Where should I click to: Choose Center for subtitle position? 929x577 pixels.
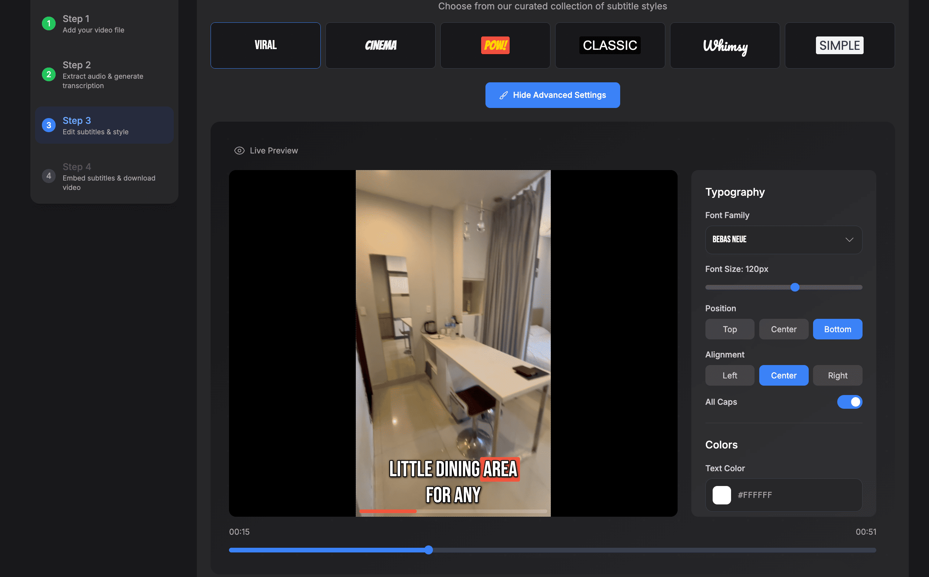coord(783,329)
